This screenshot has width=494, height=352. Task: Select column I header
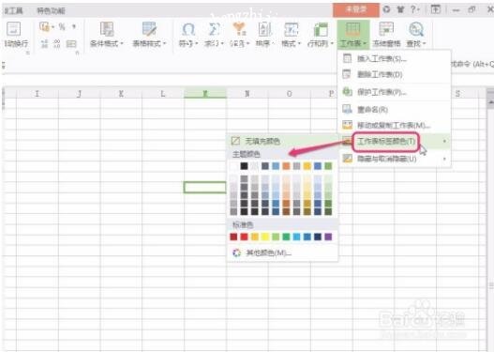tap(37, 93)
